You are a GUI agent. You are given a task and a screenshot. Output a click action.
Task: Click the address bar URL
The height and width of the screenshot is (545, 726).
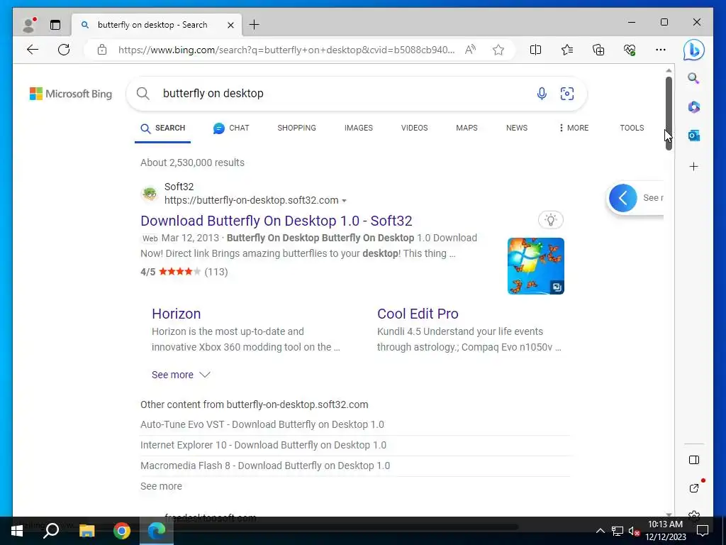click(x=286, y=50)
